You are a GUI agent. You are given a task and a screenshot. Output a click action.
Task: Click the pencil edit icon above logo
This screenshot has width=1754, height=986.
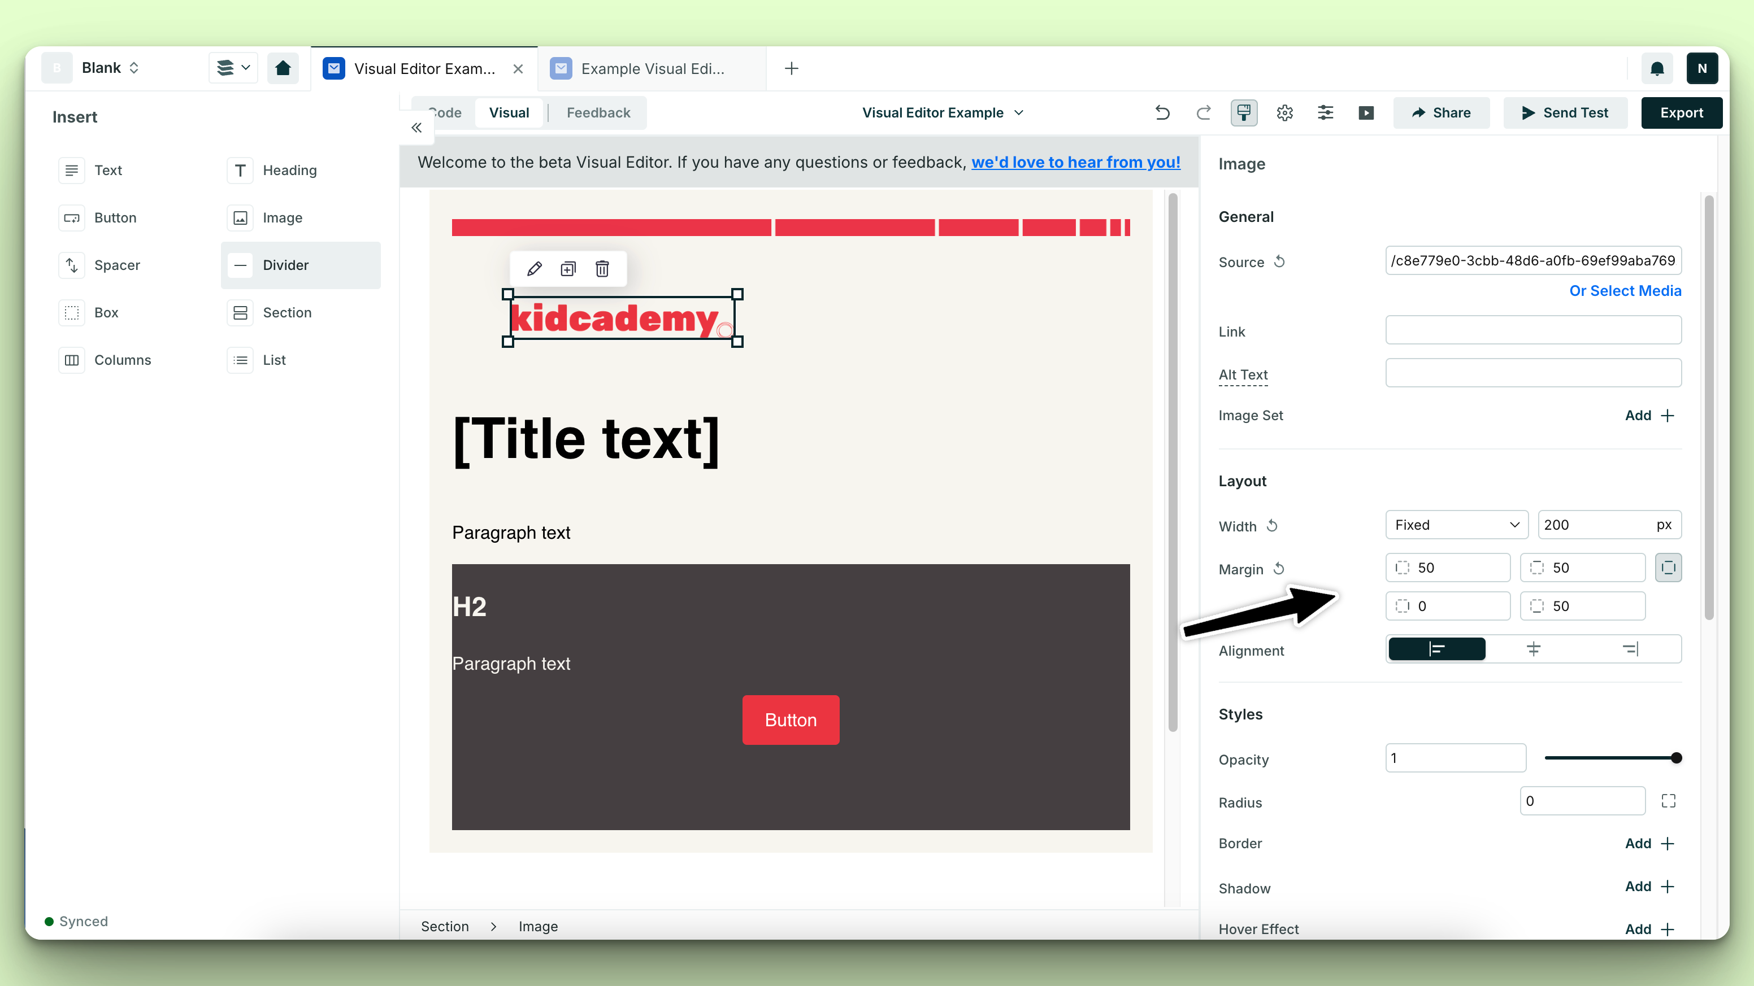(534, 269)
